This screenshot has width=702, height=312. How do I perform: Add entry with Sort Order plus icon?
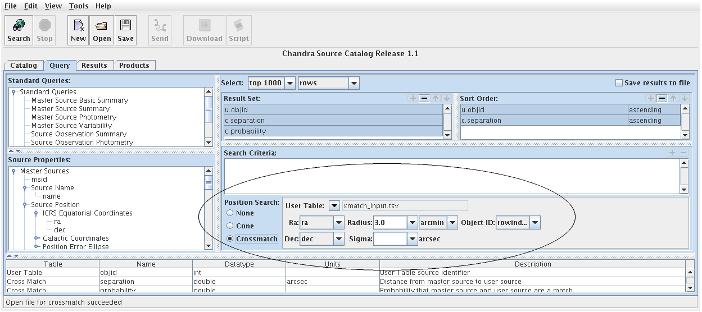pyautogui.click(x=651, y=98)
